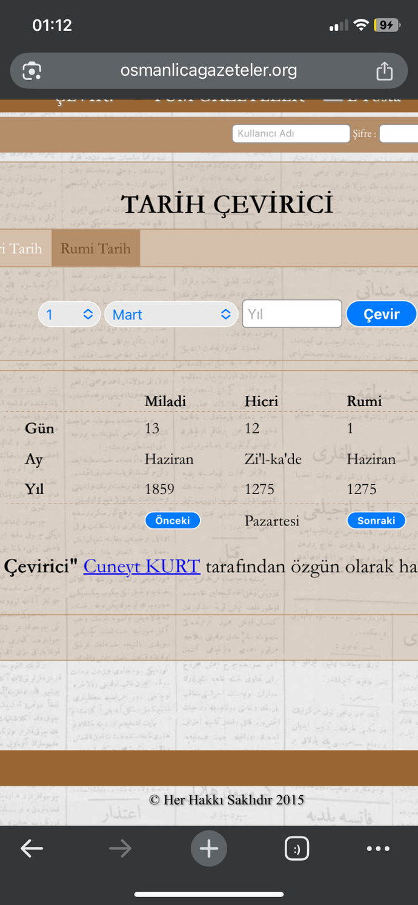
Task: Tap the battery indicator in status bar
Action: click(387, 25)
